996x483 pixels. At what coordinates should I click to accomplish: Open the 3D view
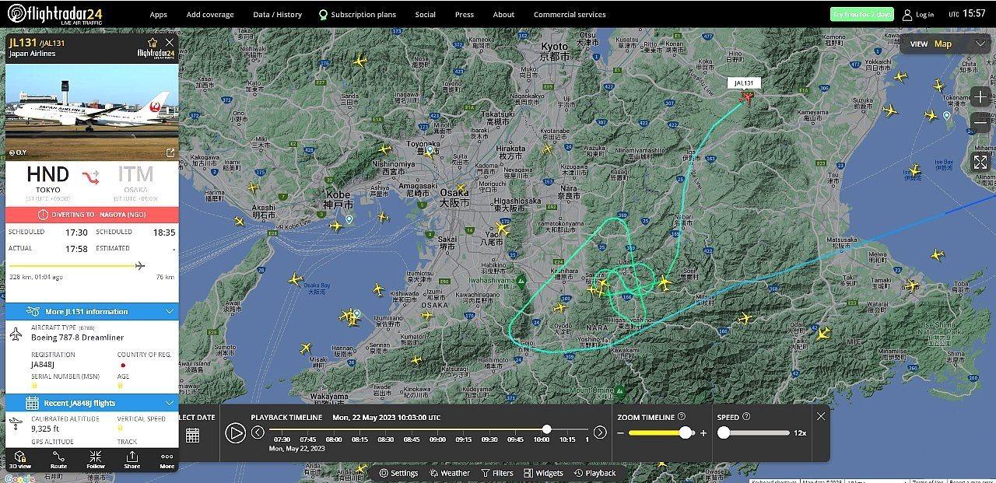point(20,460)
